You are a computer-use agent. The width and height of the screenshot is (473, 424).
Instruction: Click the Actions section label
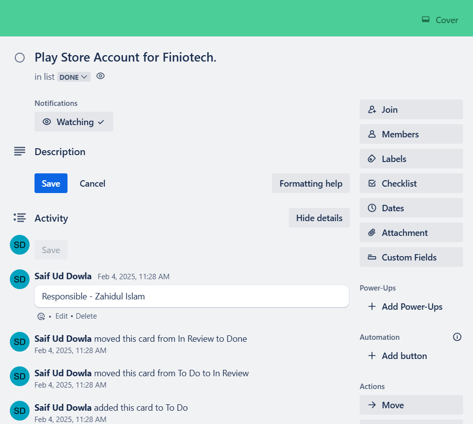click(x=372, y=386)
